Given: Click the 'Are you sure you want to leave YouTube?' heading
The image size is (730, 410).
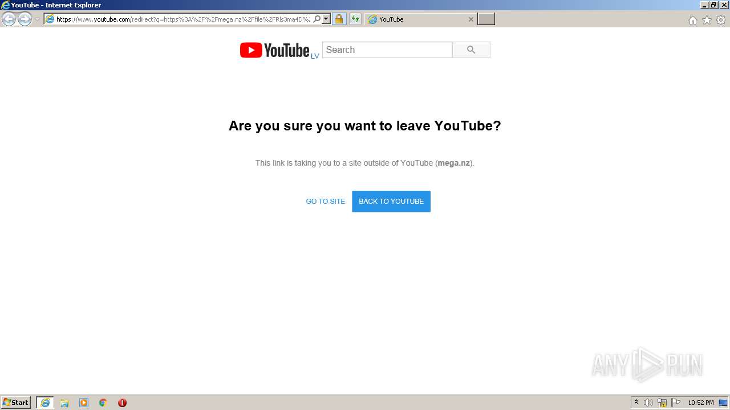Looking at the screenshot, I should [365, 126].
